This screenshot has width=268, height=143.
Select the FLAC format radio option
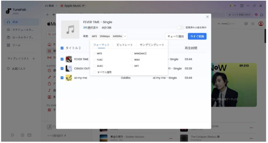click(x=95, y=60)
